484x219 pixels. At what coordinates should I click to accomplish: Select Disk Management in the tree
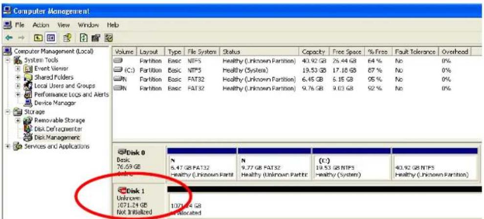[57, 137]
